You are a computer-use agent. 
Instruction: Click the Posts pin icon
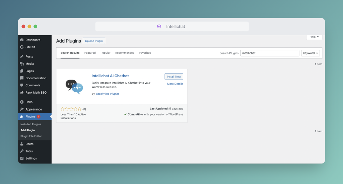tap(22, 57)
